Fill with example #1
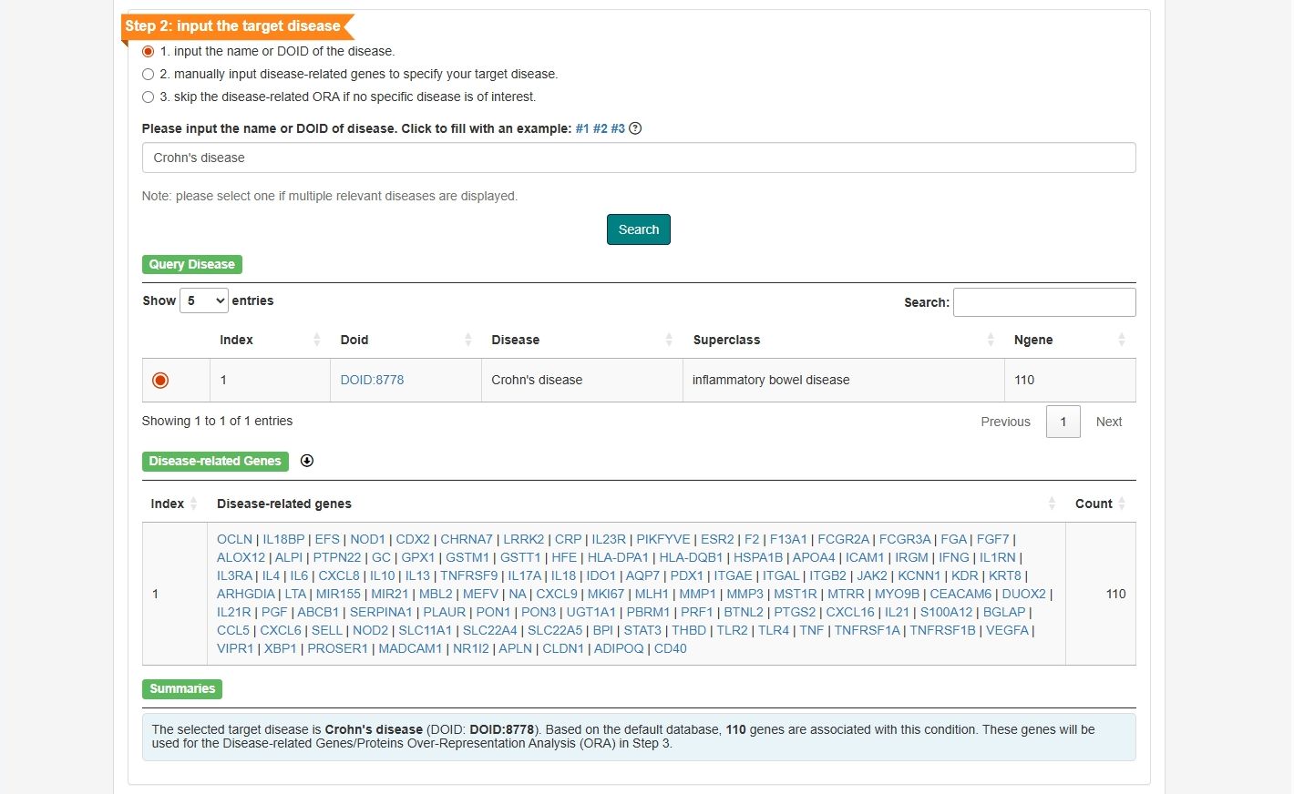Image resolution: width=1294 pixels, height=794 pixels. (582, 128)
